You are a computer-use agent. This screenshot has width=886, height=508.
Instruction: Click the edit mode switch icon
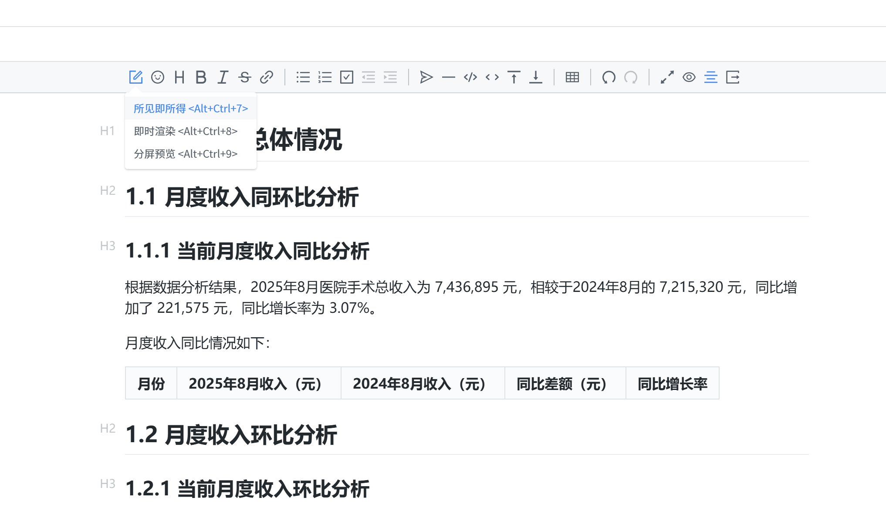click(x=135, y=77)
